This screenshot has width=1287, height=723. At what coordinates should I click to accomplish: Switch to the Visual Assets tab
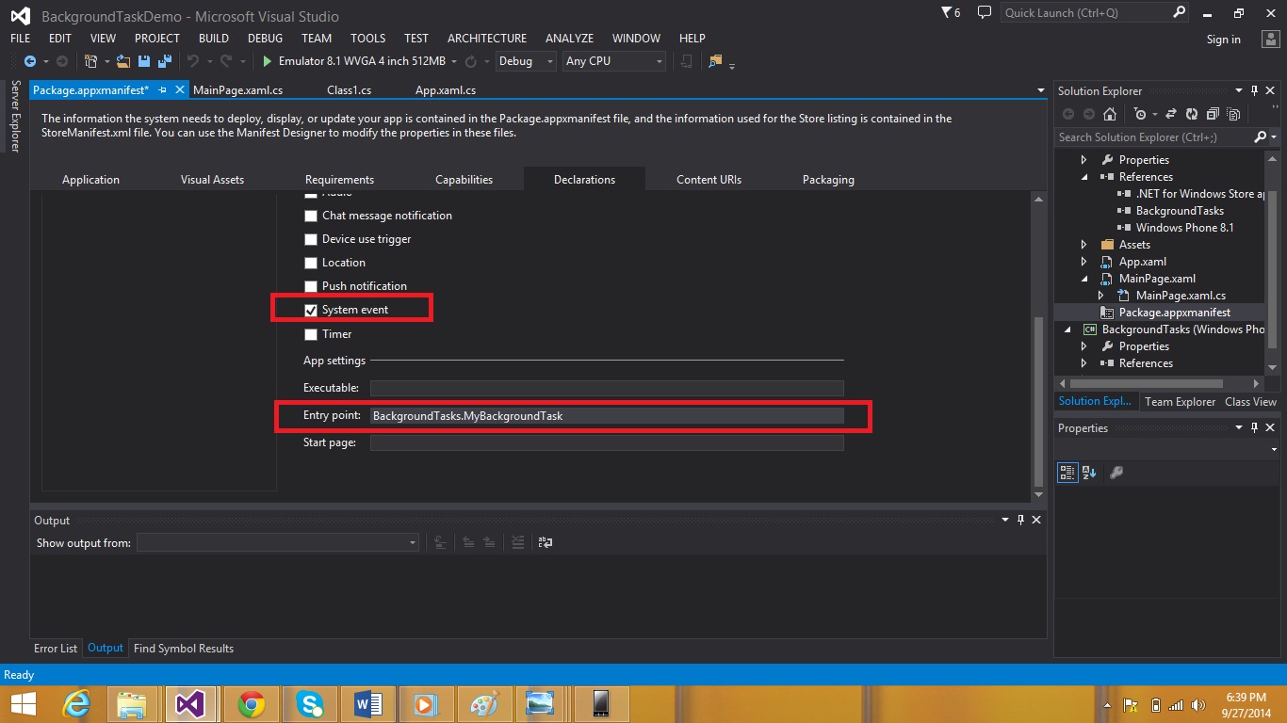(212, 180)
